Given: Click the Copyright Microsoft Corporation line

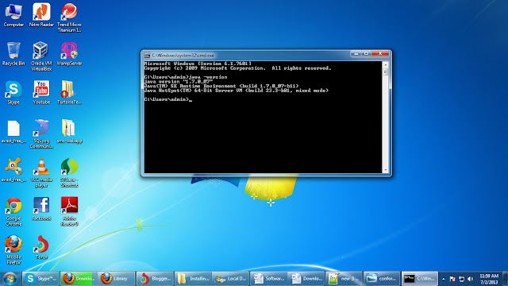Looking at the screenshot, I should [238, 68].
